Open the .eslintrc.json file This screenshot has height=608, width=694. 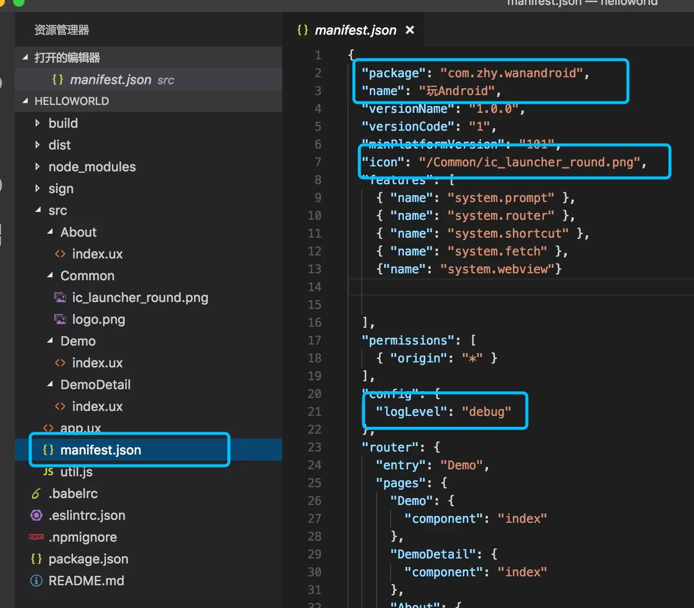[87, 515]
